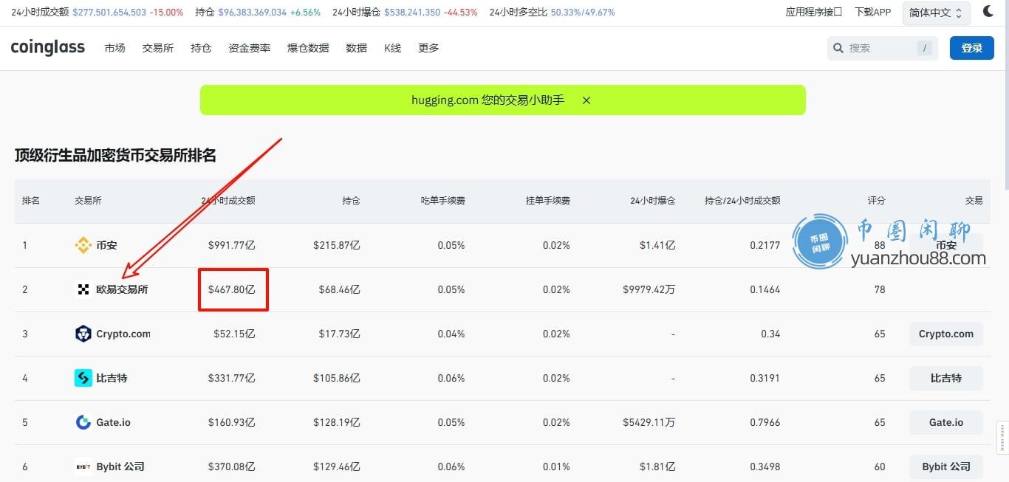
Task: Click the Bitget exchange logo icon
Action: 83,378
